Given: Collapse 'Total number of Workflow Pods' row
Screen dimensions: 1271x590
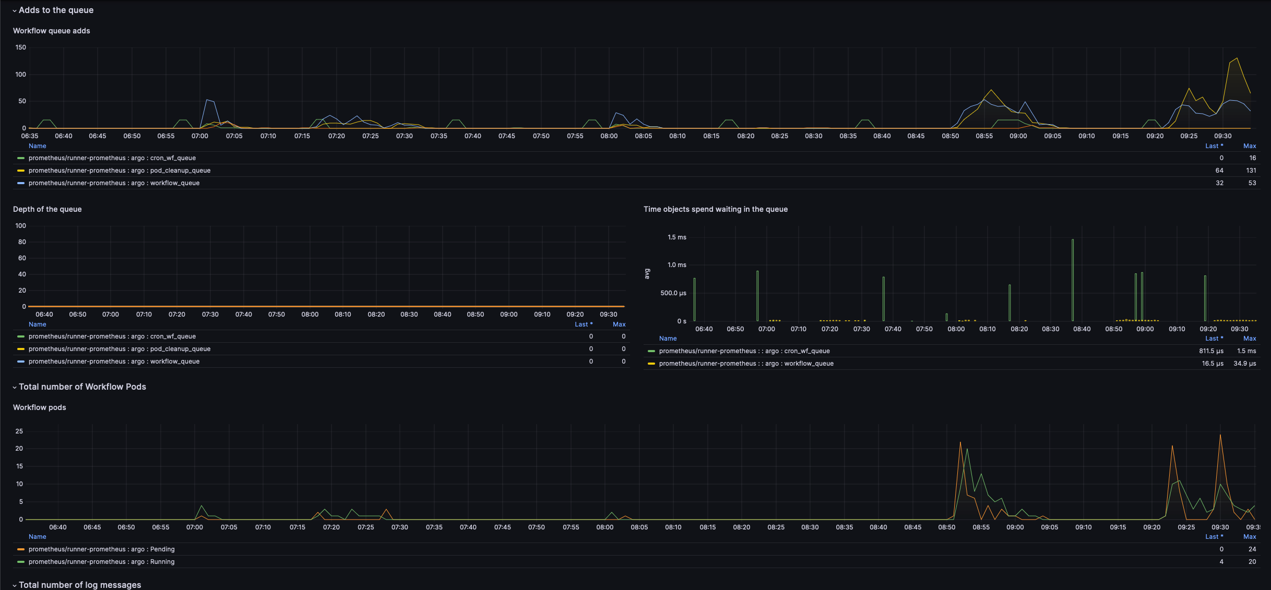Looking at the screenshot, I should click(x=82, y=387).
